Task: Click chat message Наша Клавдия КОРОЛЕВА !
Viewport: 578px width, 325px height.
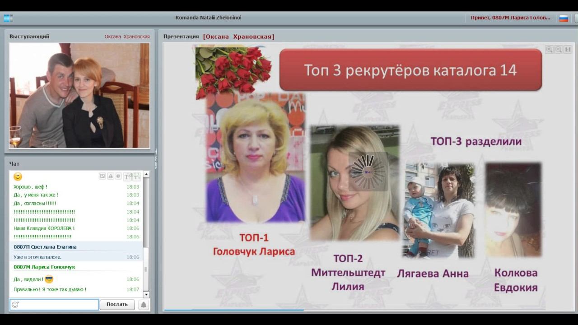Action: tap(44, 228)
